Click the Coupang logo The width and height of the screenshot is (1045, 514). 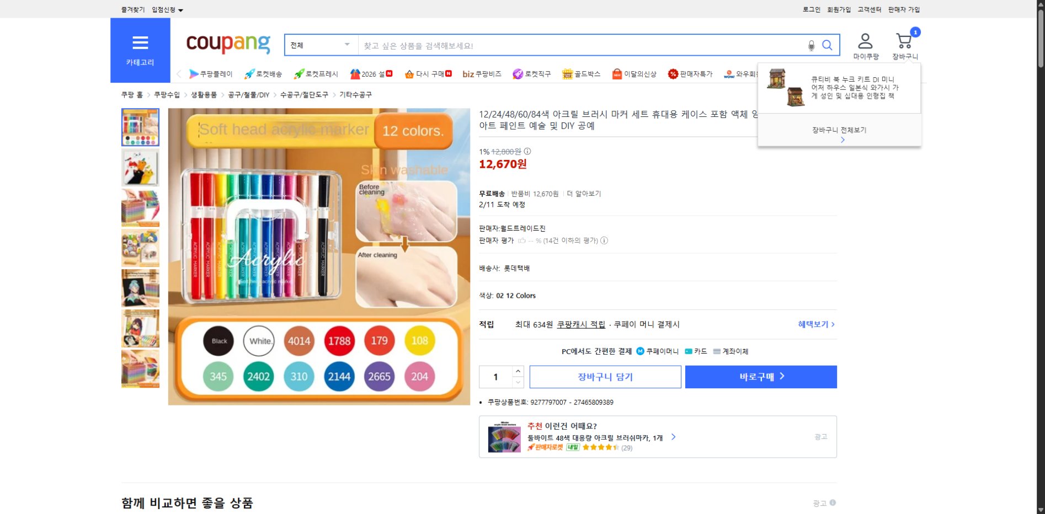pos(227,44)
